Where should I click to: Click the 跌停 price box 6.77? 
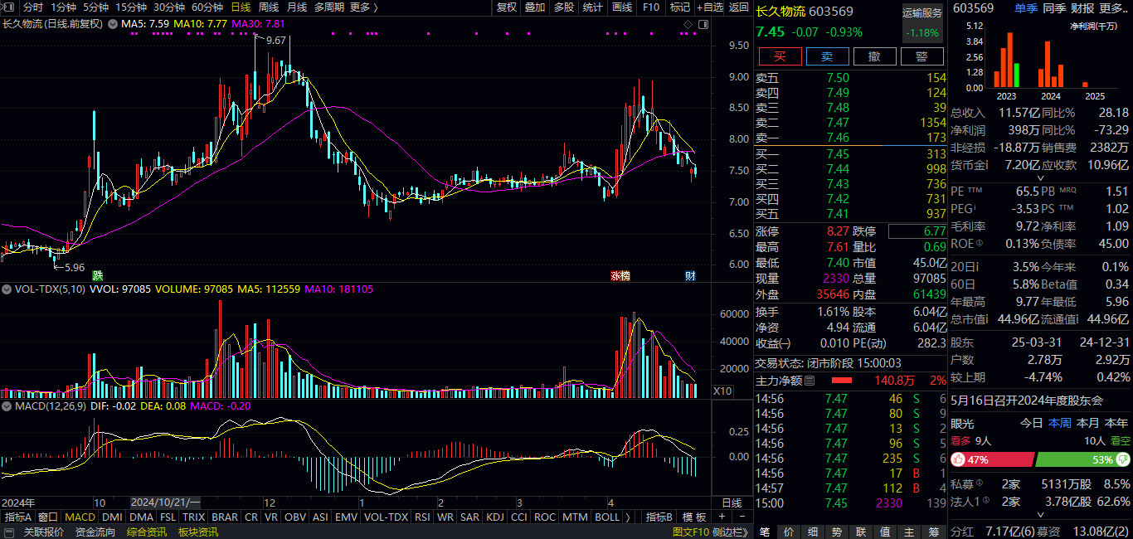coord(917,231)
